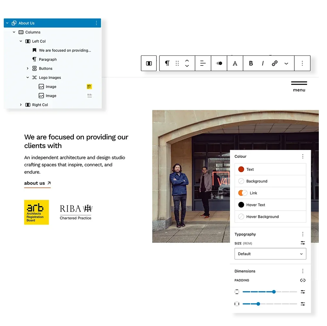Select parent column block icon in toolbar
327x326 pixels.
click(149, 63)
